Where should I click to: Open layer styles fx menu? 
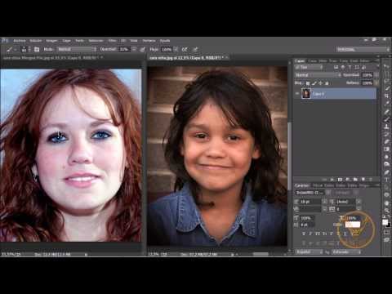[x=332, y=180]
